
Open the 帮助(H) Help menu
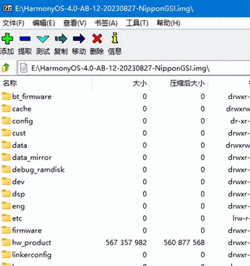[x=168, y=23]
